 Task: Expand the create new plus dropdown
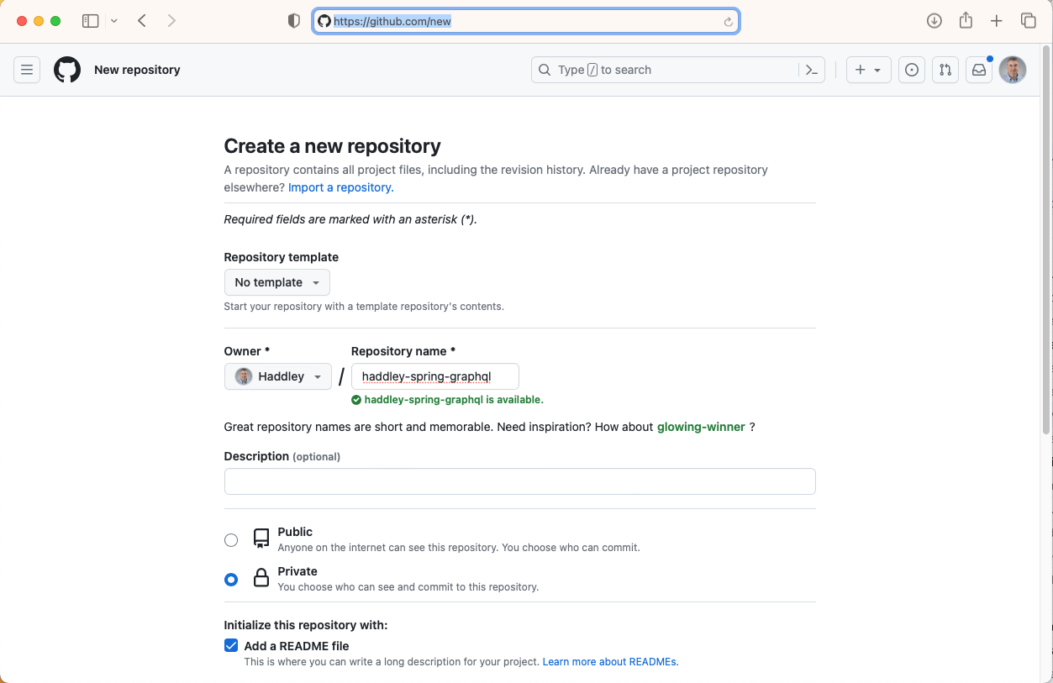click(x=868, y=70)
